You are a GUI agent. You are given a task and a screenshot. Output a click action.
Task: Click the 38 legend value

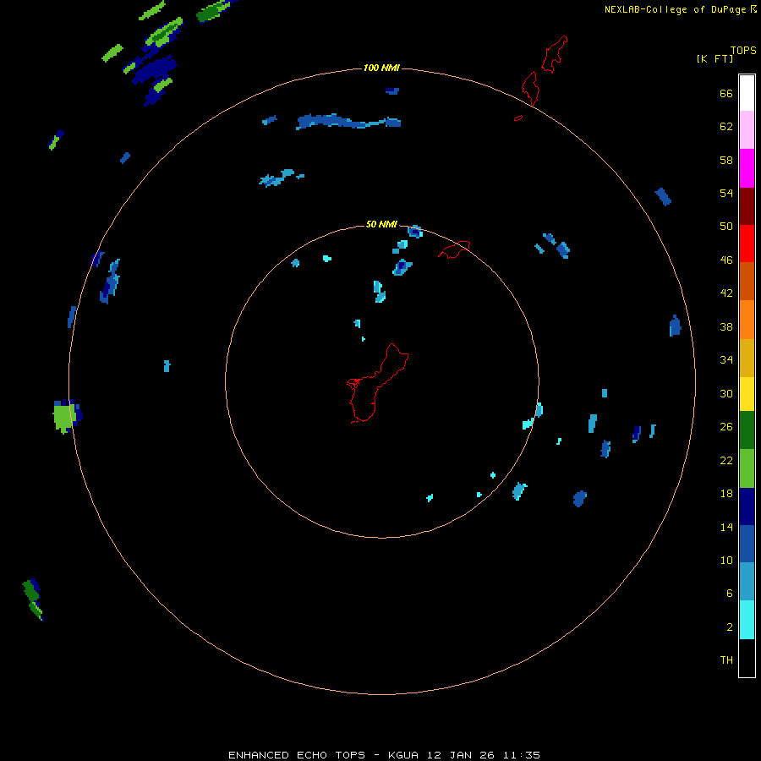pos(726,326)
